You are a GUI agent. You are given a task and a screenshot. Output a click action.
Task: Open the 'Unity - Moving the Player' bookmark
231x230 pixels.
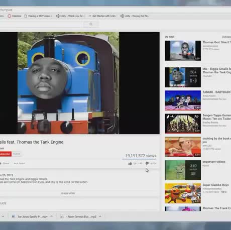[x=135, y=16]
